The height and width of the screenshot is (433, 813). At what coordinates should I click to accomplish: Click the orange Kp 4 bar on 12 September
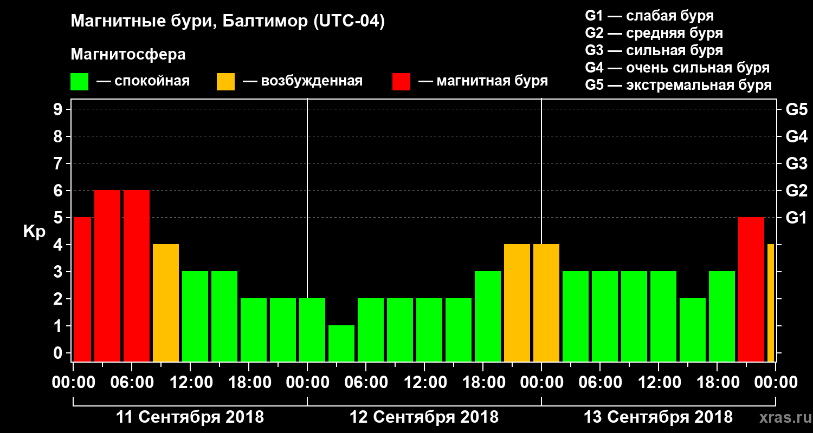[x=517, y=303]
